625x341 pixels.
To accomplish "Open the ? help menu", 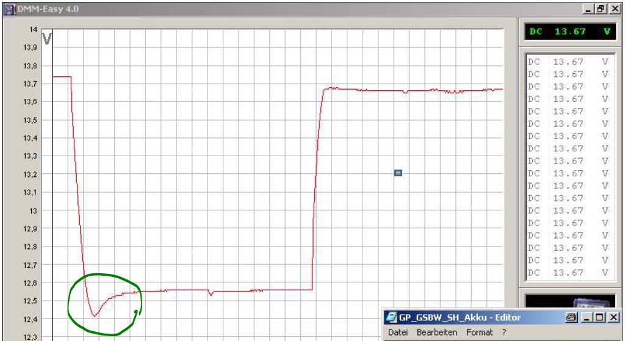I will click(504, 332).
